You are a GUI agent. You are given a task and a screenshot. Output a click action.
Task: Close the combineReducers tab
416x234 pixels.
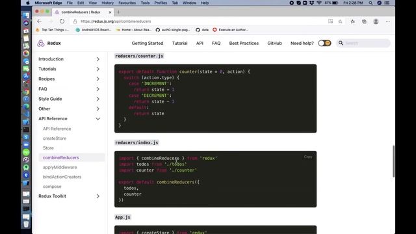[x=110, y=12]
